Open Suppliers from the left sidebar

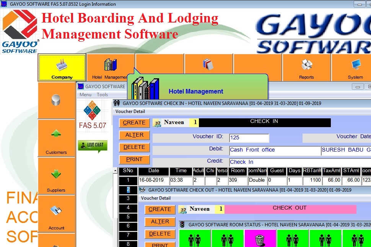(x=56, y=176)
